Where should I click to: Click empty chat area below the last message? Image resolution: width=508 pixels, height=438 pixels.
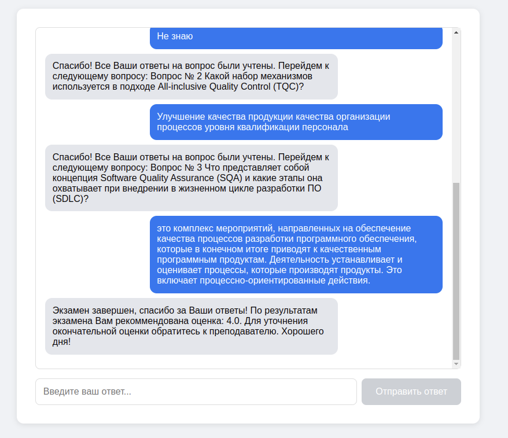click(243, 362)
